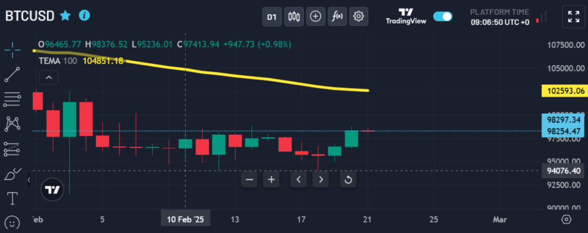The height and width of the screenshot is (233, 588).
Task: Click the 94076.40 price label
Action: (x=563, y=171)
